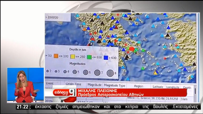Select the latitude value 38.1314N

[x=158, y=98]
